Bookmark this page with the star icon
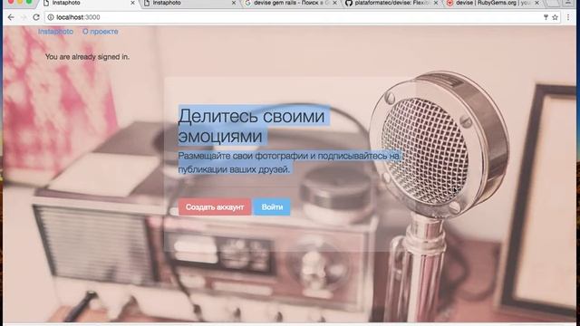The width and height of the screenshot is (580, 326). tap(555, 17)
